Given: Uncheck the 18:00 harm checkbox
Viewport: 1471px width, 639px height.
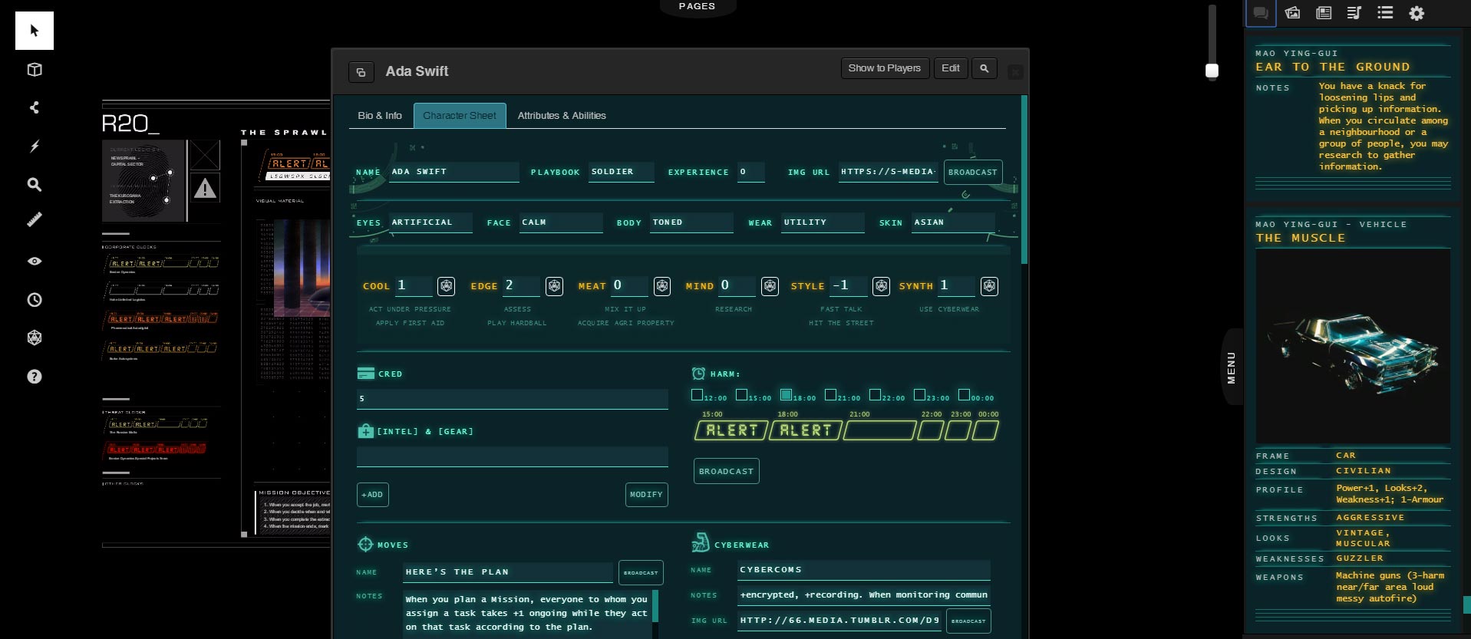Looking at the screenshot, I should click(786, 395).
